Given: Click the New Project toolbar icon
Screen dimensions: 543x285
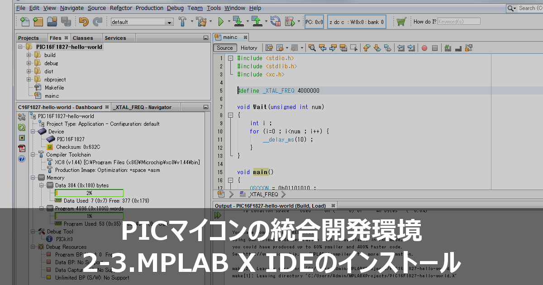Looking at the screenshot, I should pos(38,21).
